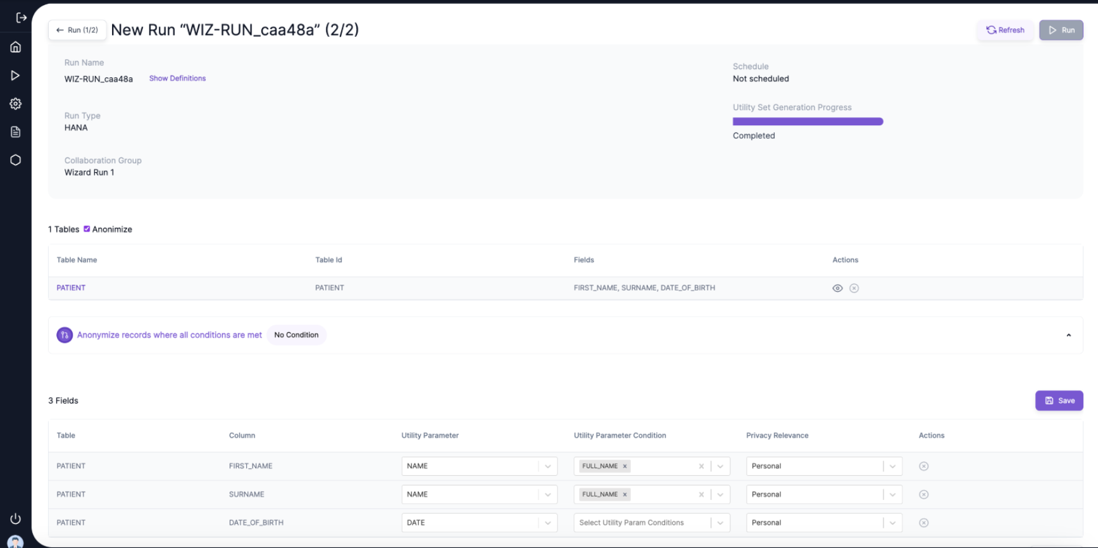Image resolution: width=1098 pixels, height=548 pixels.
Task: View PATIENT table with eye icon
Action: coord(837,288)
